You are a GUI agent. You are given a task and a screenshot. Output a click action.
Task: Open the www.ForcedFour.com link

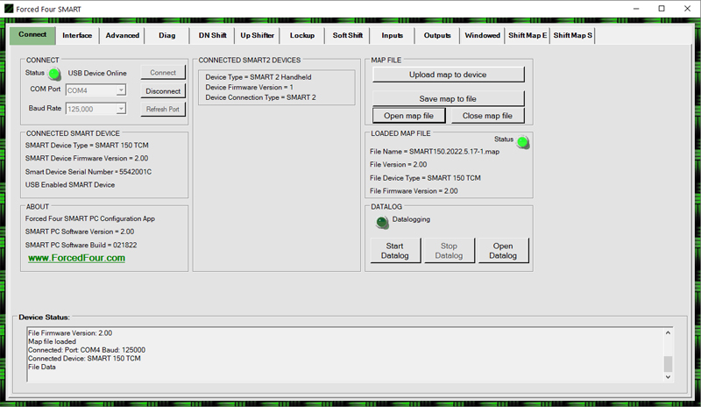(77, 259)
